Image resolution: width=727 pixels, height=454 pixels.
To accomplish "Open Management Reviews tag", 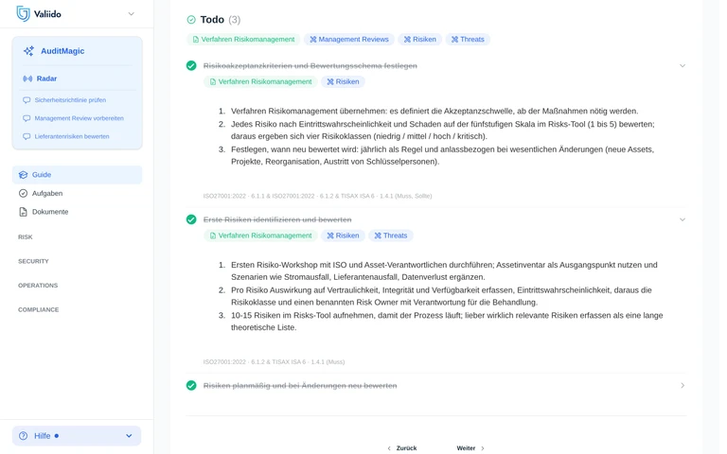I will click(349, 40).
